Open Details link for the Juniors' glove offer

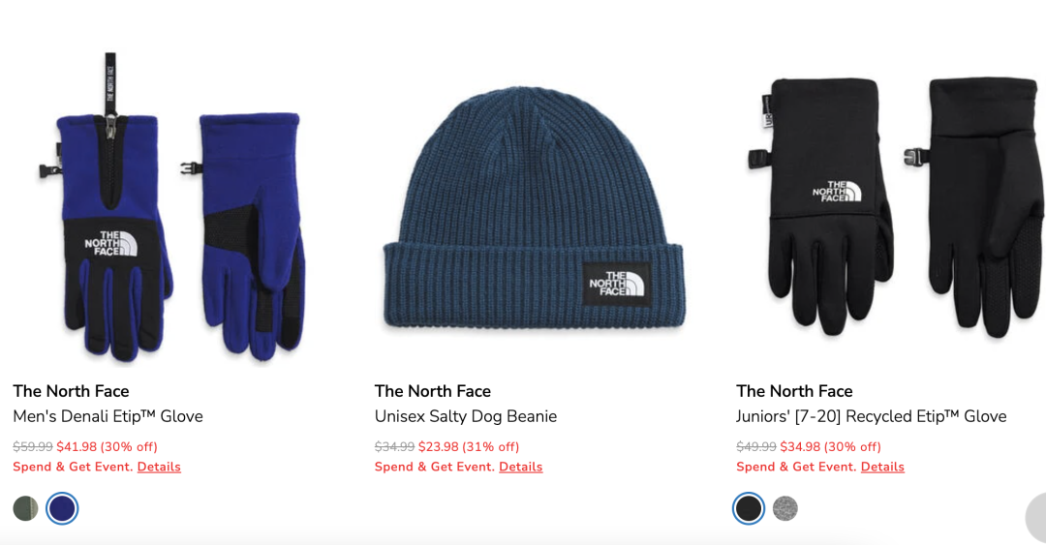(882, 467)
